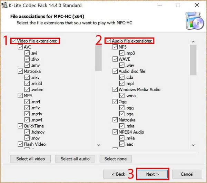Uncheck the .mka extension checkbox

tap(122, 126)
